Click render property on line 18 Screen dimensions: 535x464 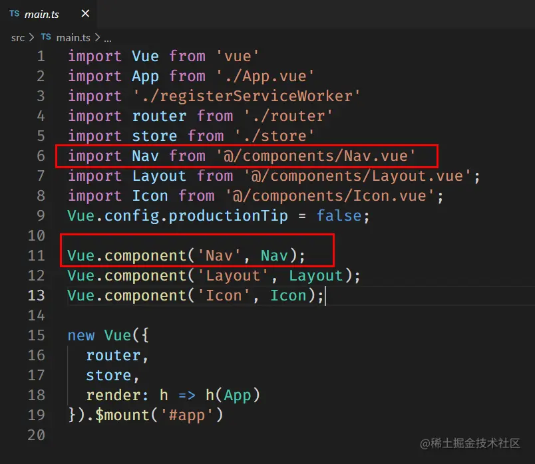tap(113, 395)
